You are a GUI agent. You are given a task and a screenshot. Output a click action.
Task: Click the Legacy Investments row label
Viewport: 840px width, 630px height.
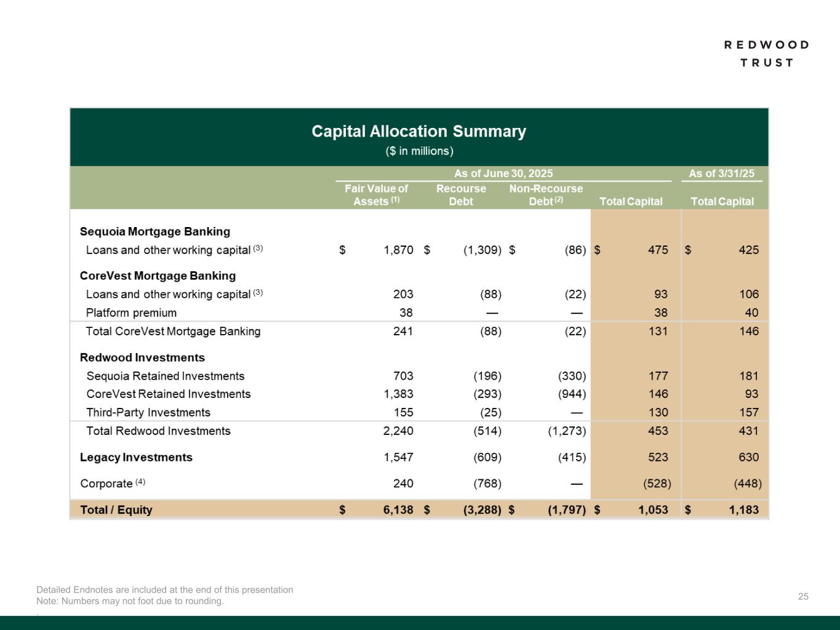136,457
